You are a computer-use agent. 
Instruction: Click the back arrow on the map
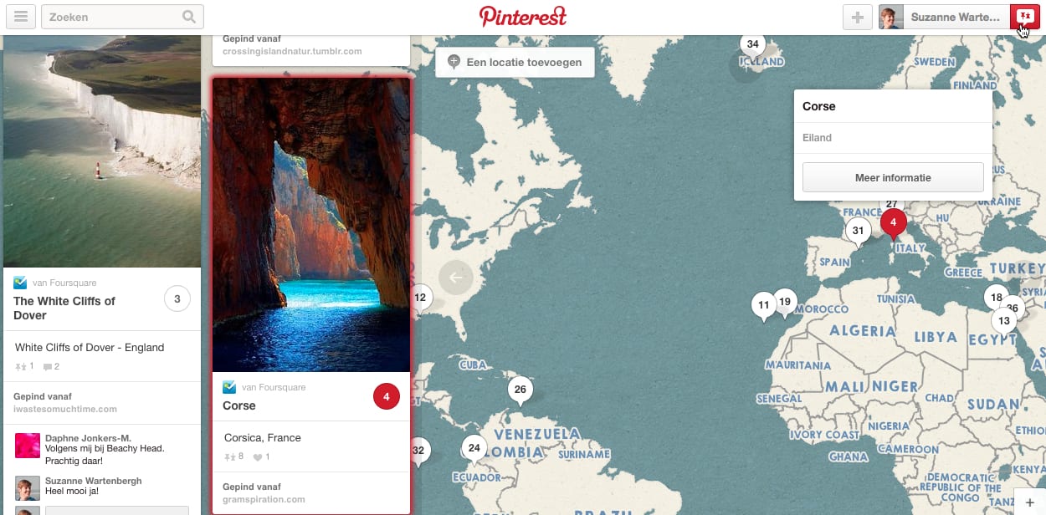[456, 278]
